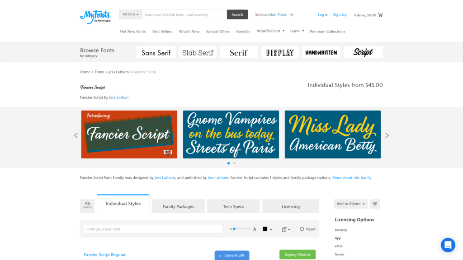This screenshot has height=260, width=463.
Task: Browse the Slab Serif category
Action: (198, 52)
